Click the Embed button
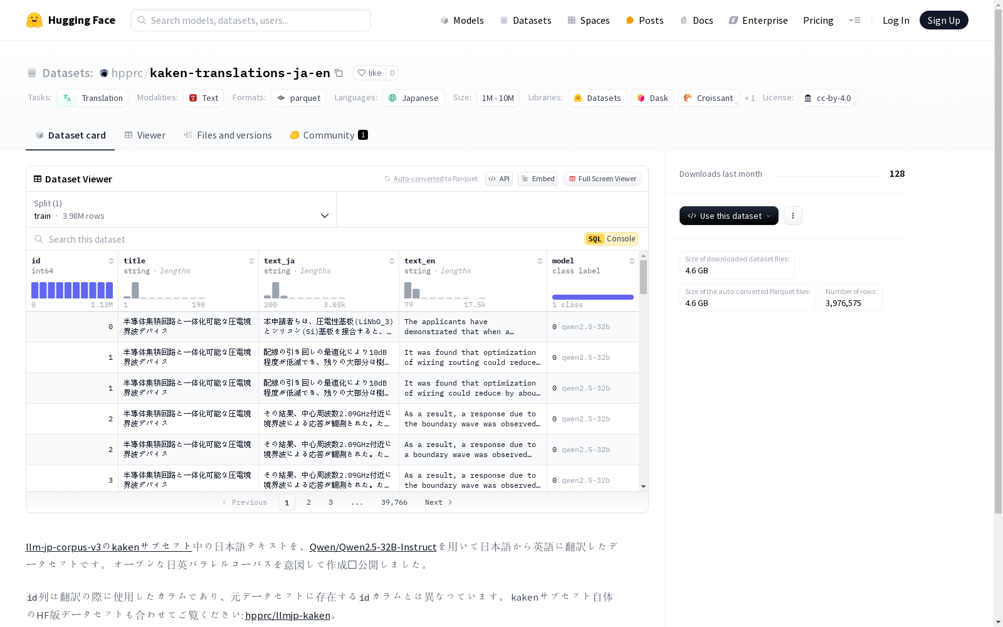 538,179
